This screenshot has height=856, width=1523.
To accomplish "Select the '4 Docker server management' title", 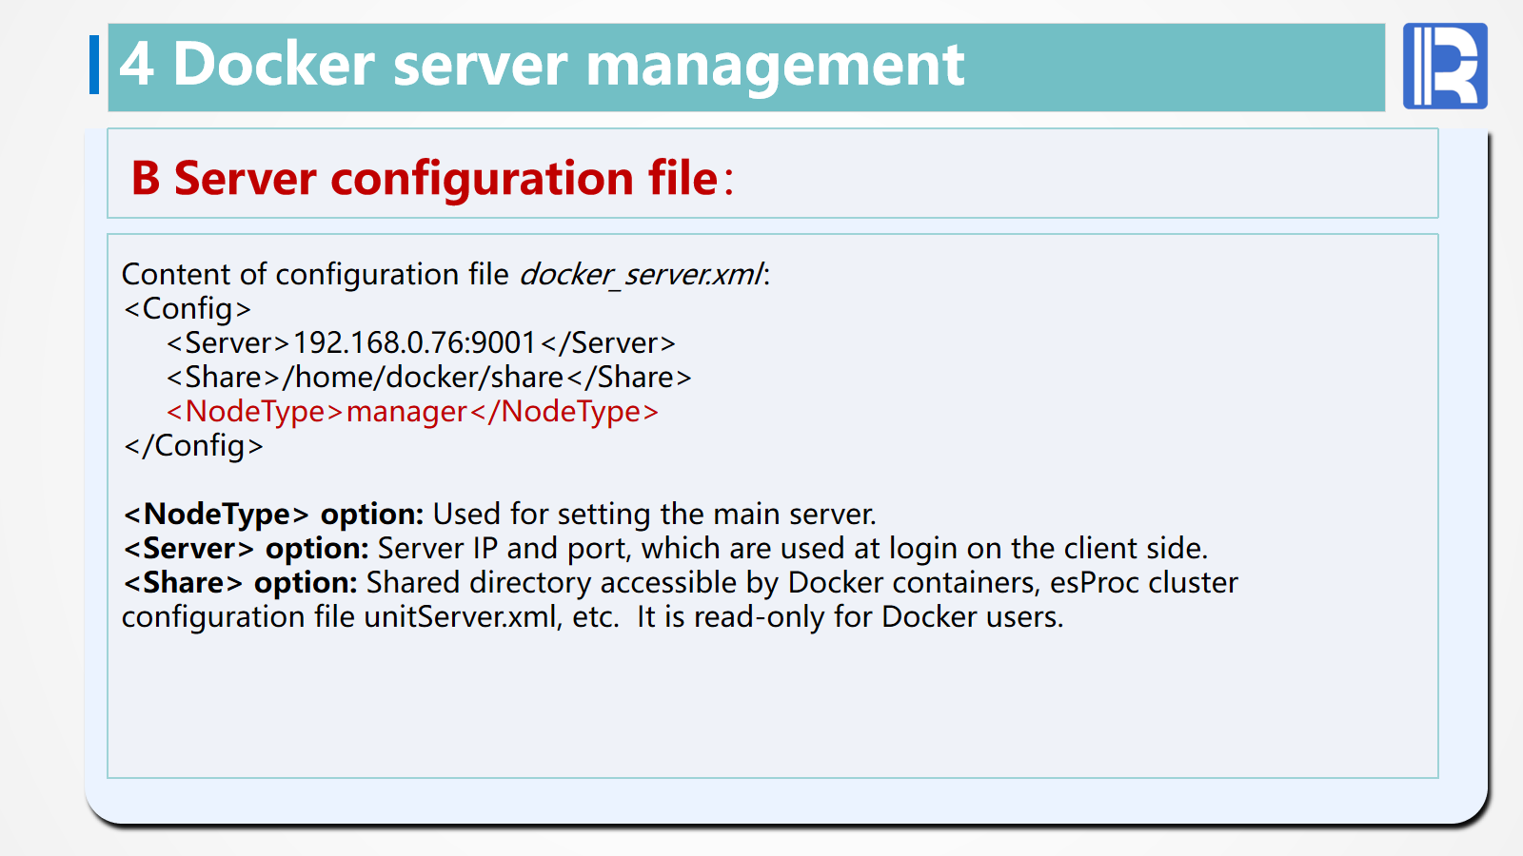I will [x=541, y=65].
